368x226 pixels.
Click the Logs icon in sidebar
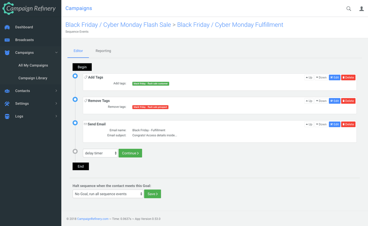[7, 116]
